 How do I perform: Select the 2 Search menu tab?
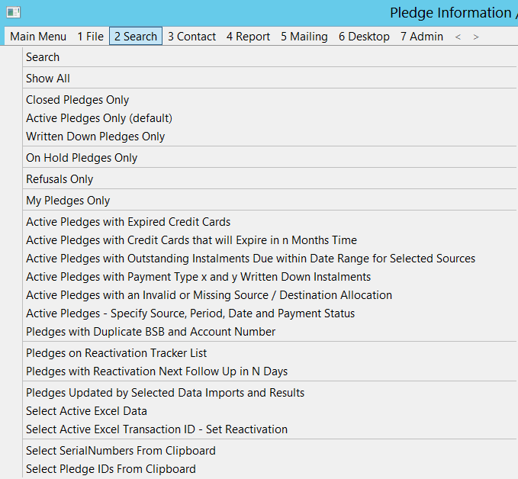click(x=136, y=37)
